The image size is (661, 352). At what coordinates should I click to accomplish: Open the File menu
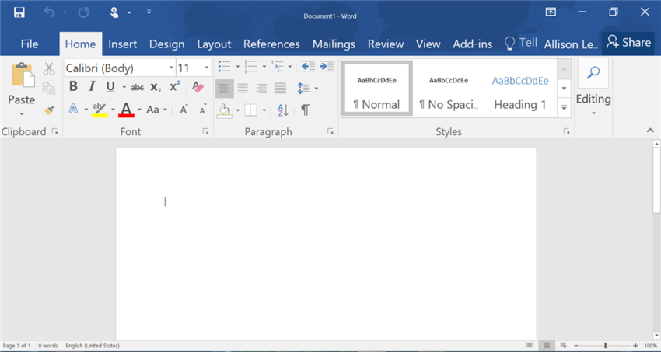[30, 44]
